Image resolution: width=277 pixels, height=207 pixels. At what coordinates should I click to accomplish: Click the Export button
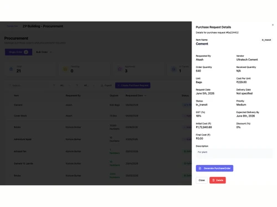pyautogui.click(x=106, y=86)
